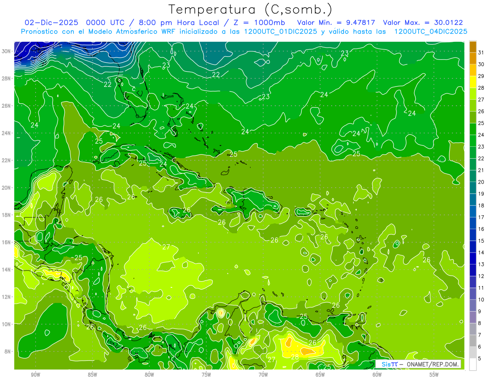Click the "30" label on the color scale
The height and width of the screenshot is (380, 492).
point(481,64)
